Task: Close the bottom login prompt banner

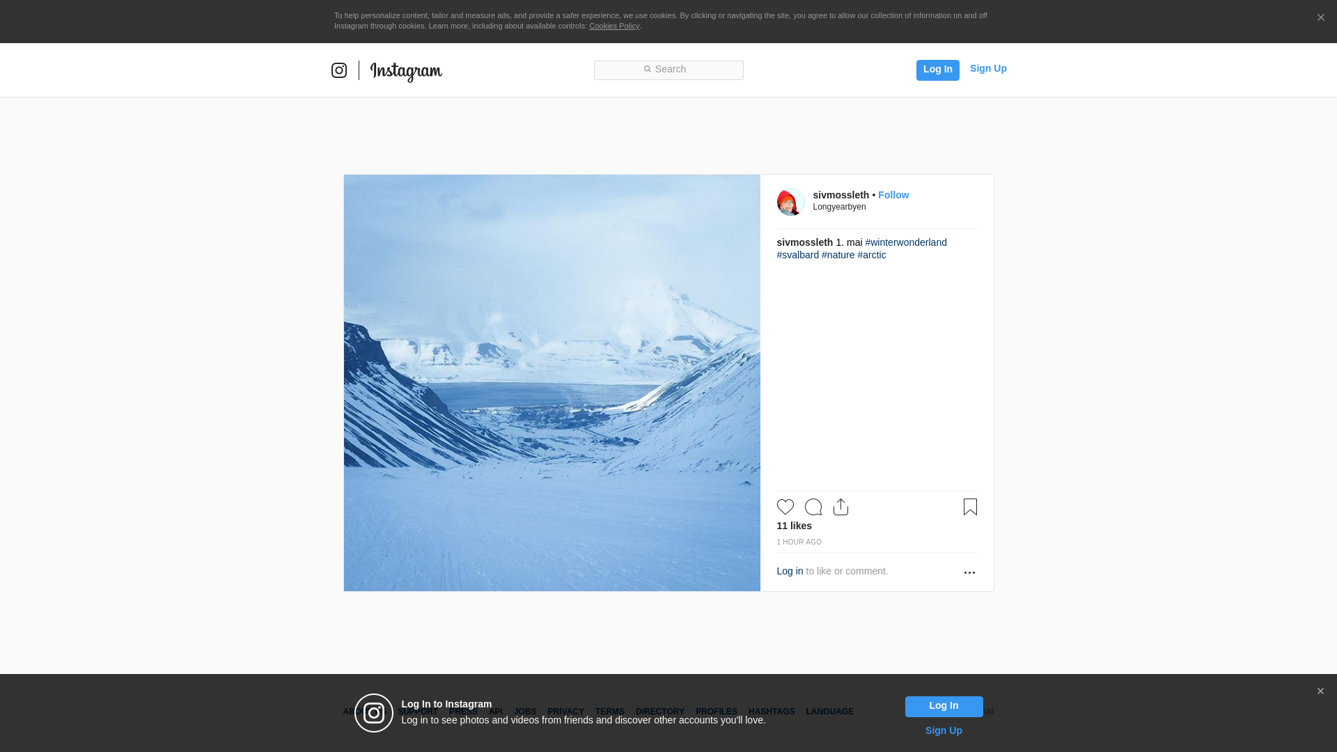Action: (1320, 691)
